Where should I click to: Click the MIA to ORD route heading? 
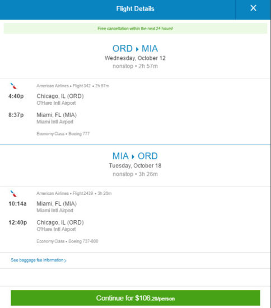point(135,156)
